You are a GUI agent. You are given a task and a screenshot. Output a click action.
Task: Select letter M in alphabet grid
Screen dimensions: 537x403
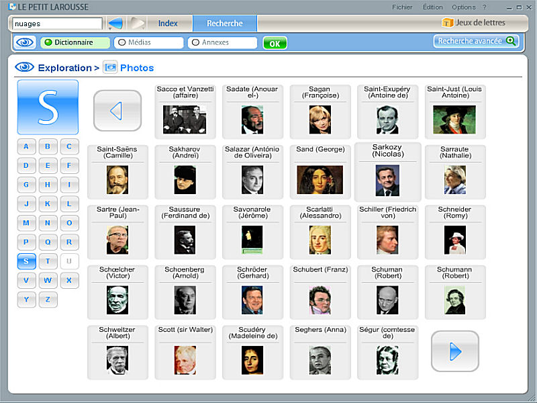(x=26, y=223)
